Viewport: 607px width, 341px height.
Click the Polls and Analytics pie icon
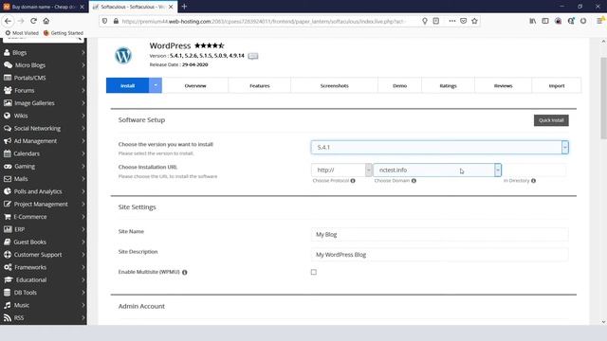pyautogui.click(x=8, y=191)
